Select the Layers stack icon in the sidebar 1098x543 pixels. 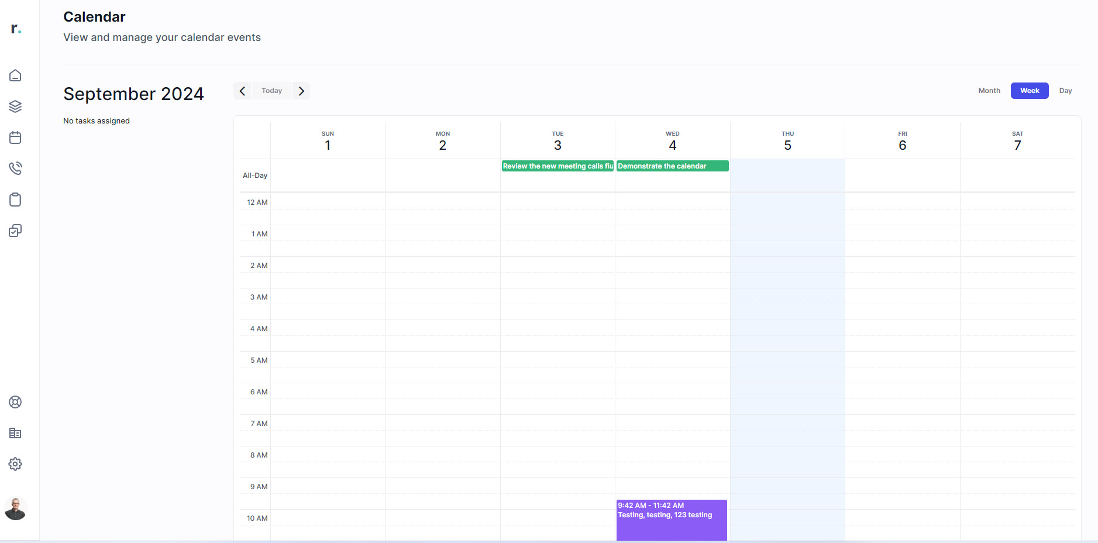15,106
